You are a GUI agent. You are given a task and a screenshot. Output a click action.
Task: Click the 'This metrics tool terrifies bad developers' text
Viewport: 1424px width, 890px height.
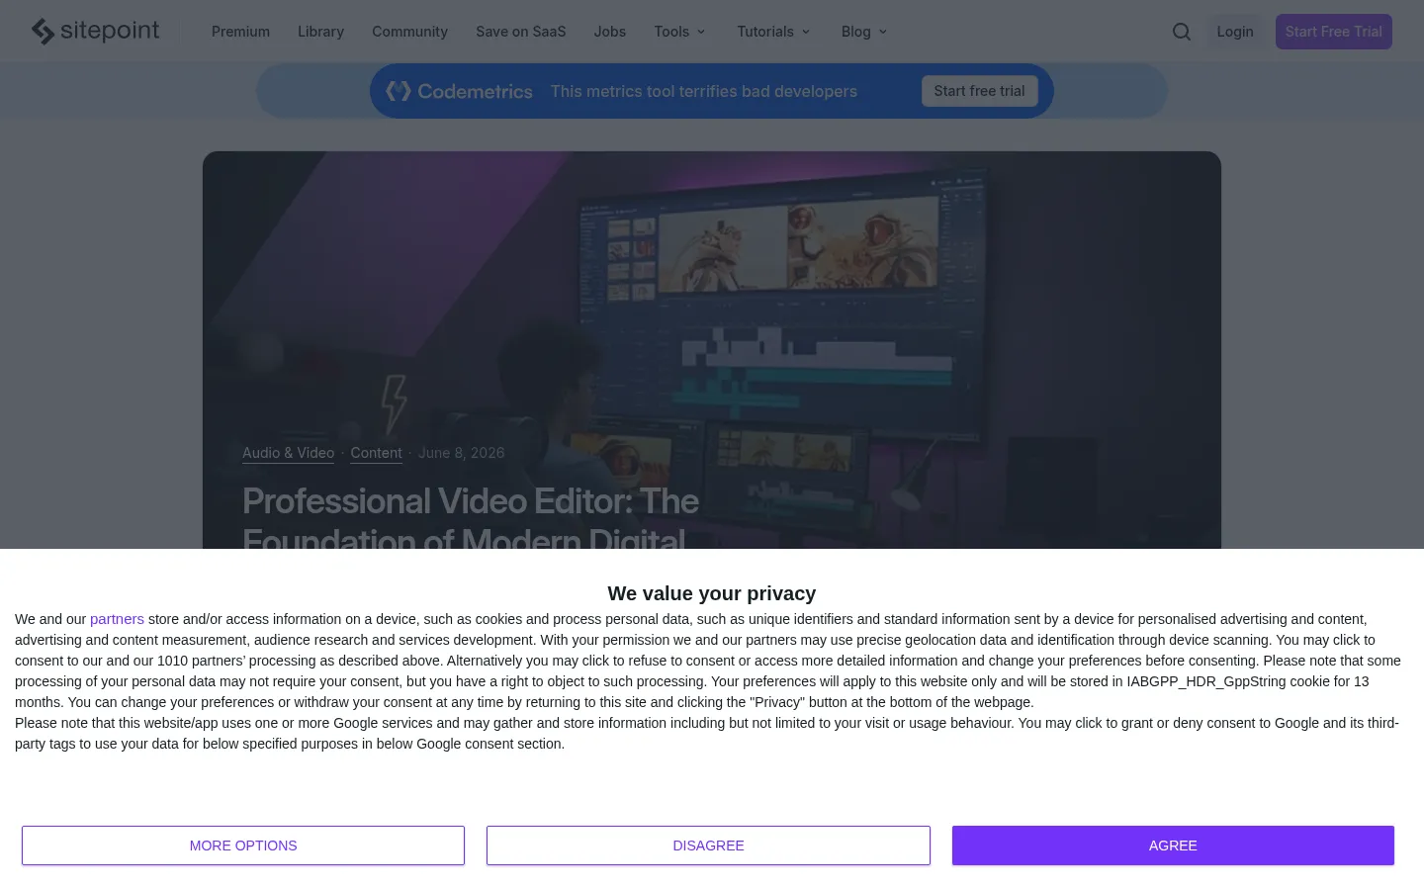click(704, 91)
